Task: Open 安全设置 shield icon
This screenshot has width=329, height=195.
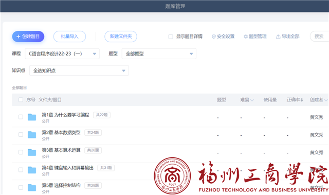Action: pos(214,37)
